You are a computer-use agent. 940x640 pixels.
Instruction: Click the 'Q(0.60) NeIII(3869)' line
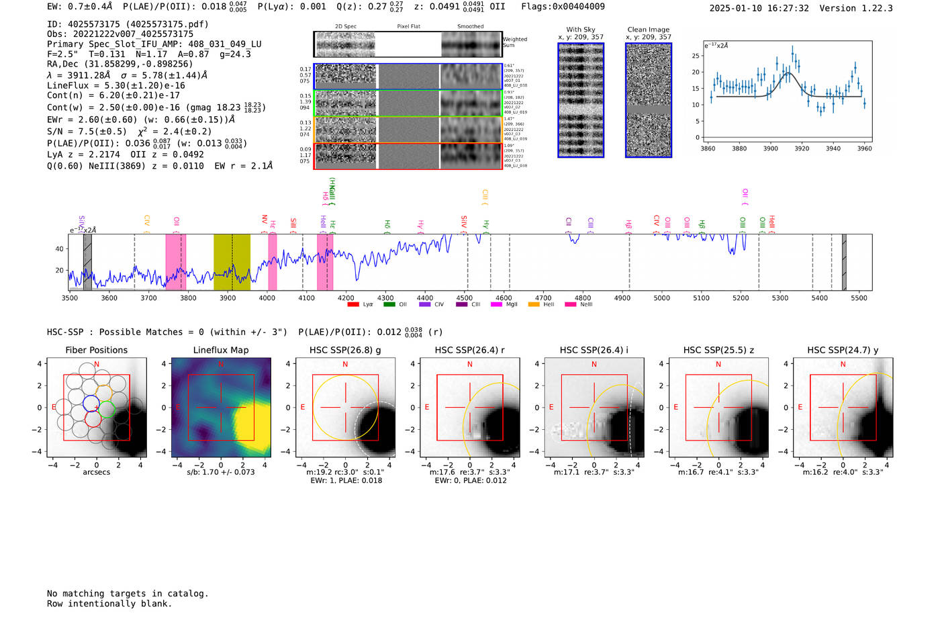[x=160, y=166]
